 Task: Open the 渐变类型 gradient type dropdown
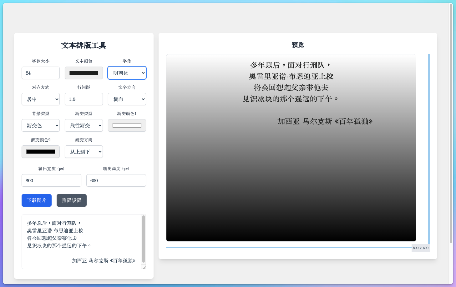[x=84, y=125]
